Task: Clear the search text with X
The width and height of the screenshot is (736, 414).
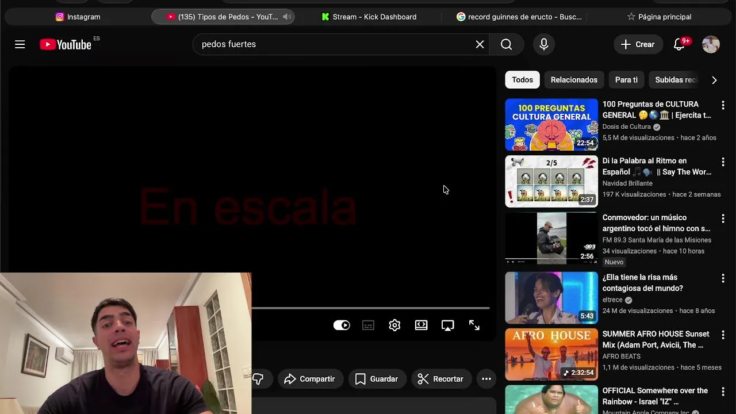Action: pyautogui.click(x=480, y=44)
